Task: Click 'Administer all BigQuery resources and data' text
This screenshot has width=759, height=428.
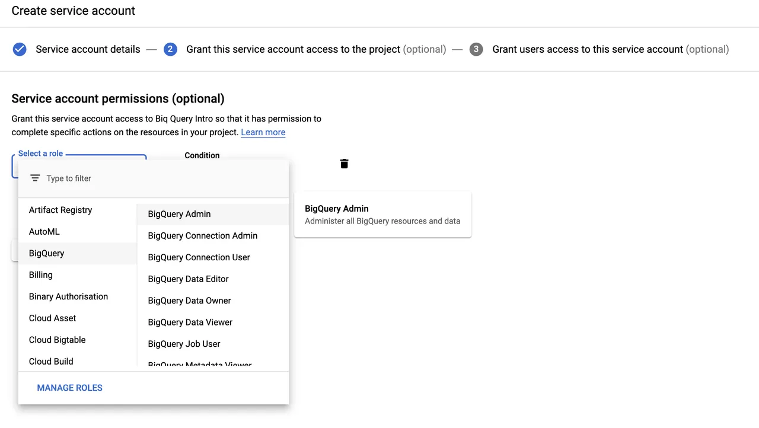Action: pyautogui.click(x=382, y=221)
